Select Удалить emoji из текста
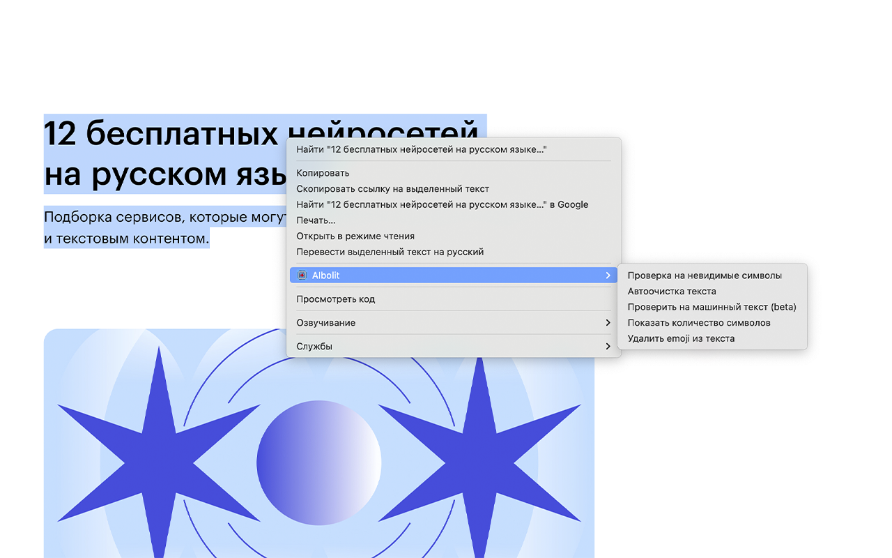 (x=712, y=338)
